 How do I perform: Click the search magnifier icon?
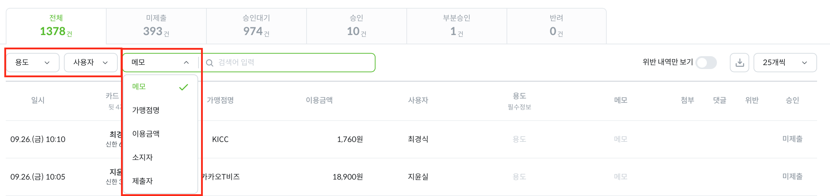(x=210, y=63)
